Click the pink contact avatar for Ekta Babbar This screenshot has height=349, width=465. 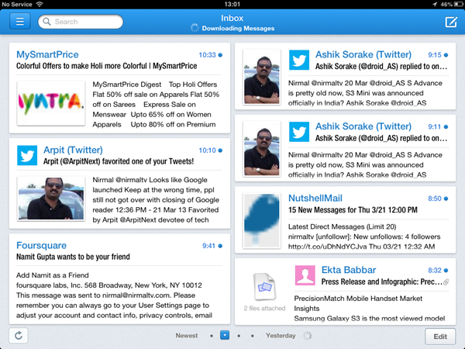point(305,275)
